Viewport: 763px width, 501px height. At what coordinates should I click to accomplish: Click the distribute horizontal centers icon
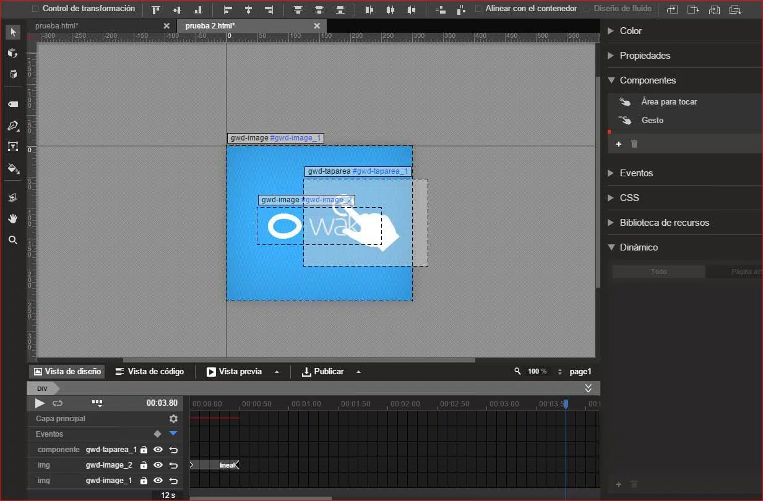(x=390, y=10)
